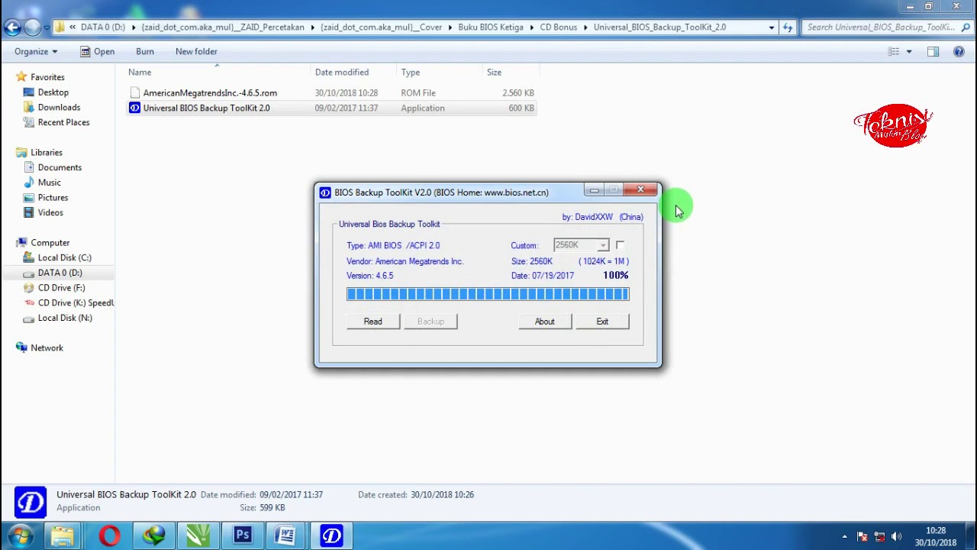
Task: Sort files by the Type column header
Action: click(x=411, y=73)
